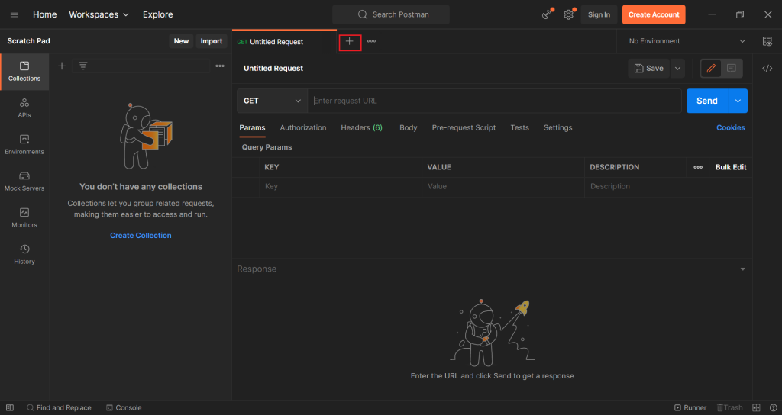782x415 pixels.
Task: Switch to the Headers (6) tab
Action: tap(361, 128)
